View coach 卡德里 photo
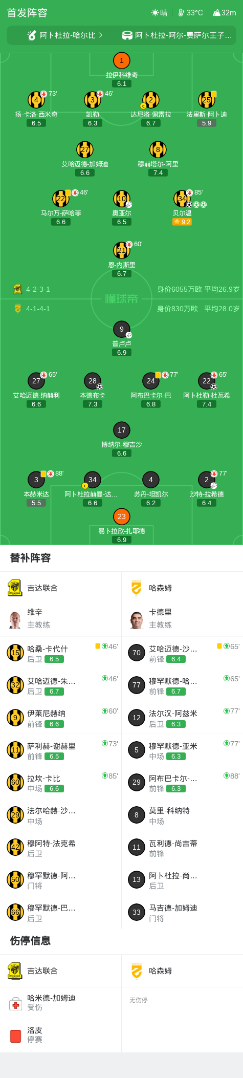 (x=137, y=618)
